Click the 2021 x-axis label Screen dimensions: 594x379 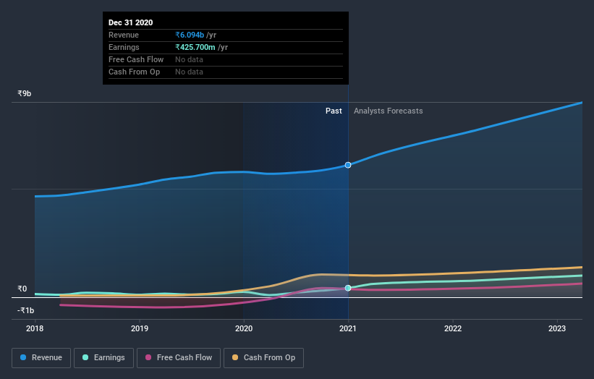click(348, 328)
